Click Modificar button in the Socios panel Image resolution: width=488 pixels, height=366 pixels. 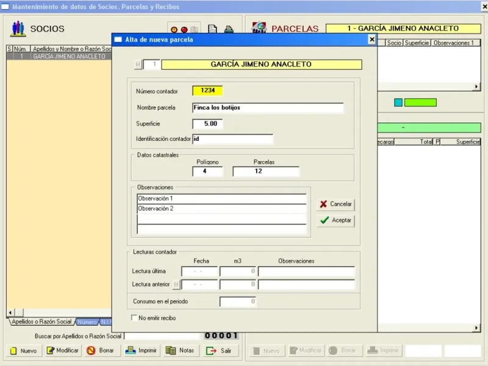pyautogui.click(x=63, y=350)
